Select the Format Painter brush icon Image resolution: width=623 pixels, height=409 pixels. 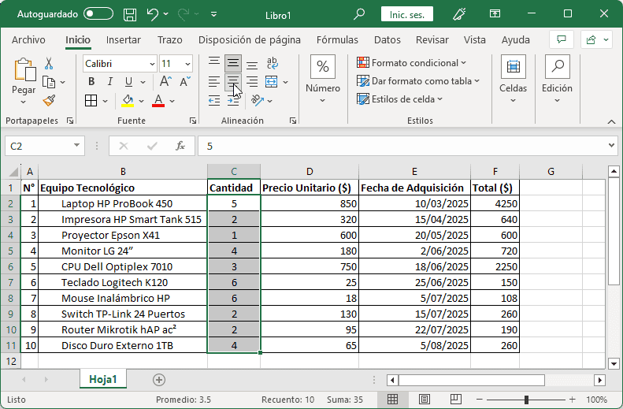[x=49, y=100]
